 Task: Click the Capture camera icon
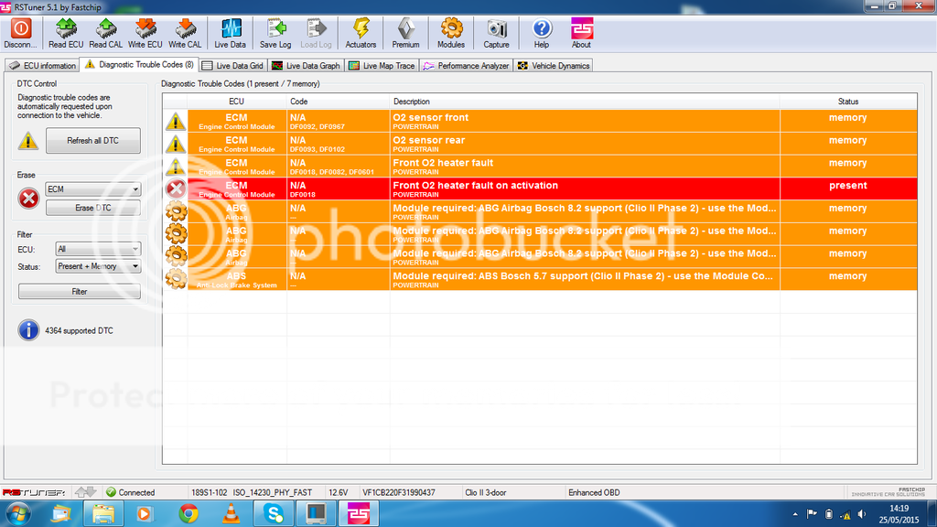pos(496,33)
